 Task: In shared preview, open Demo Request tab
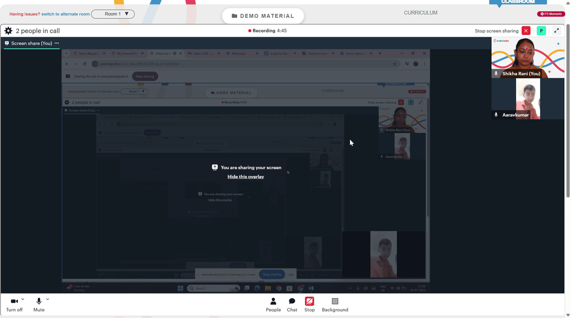click(x=88, y=54)
